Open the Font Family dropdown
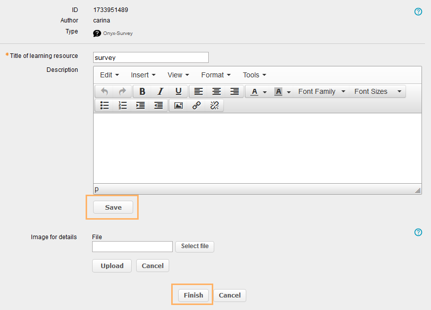 (321, 91)
